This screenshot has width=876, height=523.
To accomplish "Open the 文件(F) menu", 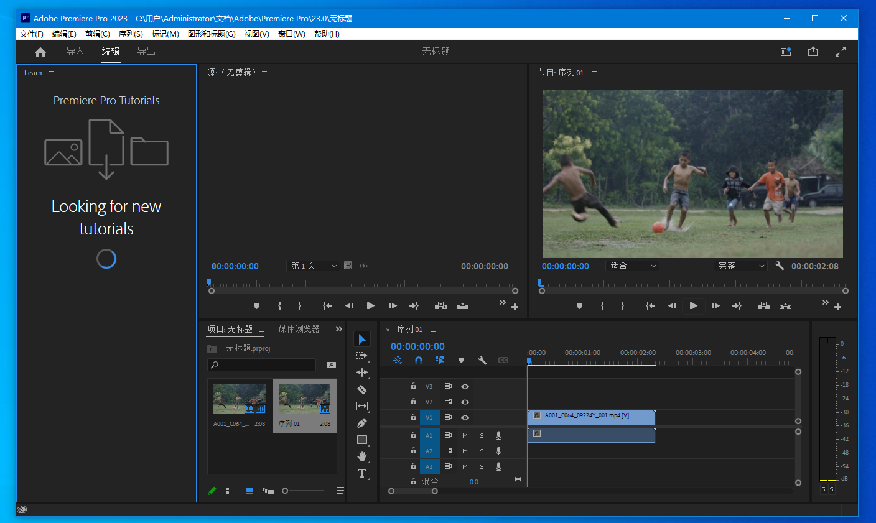I will click(32, 34).
